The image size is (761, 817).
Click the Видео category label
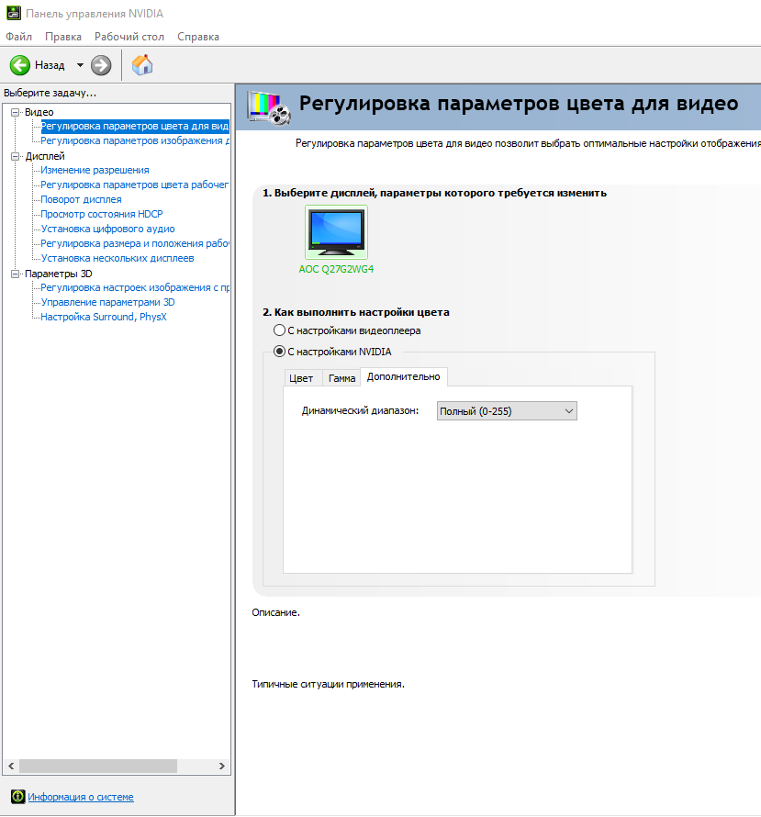[x=39, y=112]
